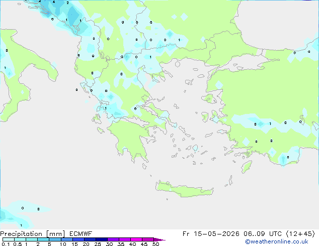
Task: Click the 'Precipitation [mm]' title text
Action: point(33,234)
